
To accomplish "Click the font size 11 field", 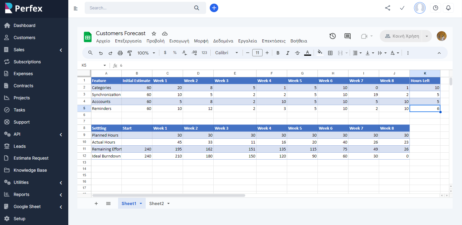I will (257, 53).
